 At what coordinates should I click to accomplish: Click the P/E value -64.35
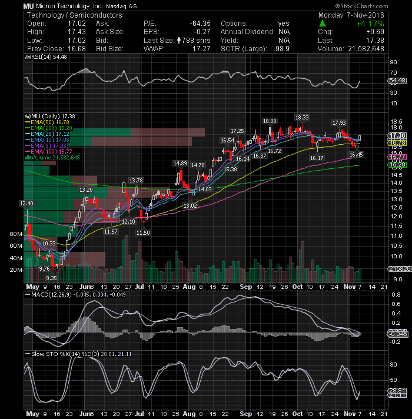200,24
